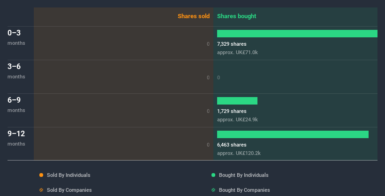Select the approx. UK£71.0k value
Image resolution: width=385 pixels, height=196 pixels.
click(x=237, y=52)
